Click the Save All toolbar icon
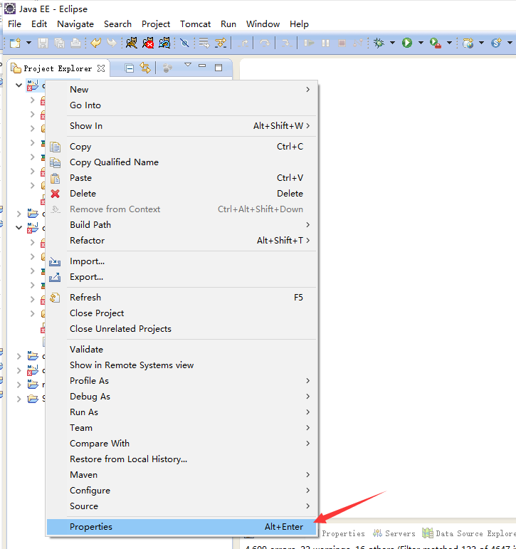 60,43
